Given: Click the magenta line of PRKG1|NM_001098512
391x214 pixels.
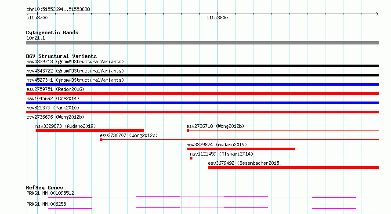Looking at the screenshot, I should 202,197.
